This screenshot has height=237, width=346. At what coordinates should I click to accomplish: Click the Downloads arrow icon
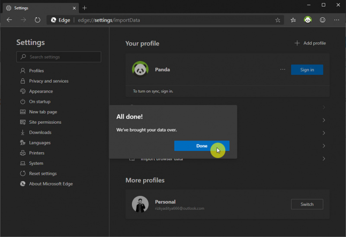tap(22, 132)
